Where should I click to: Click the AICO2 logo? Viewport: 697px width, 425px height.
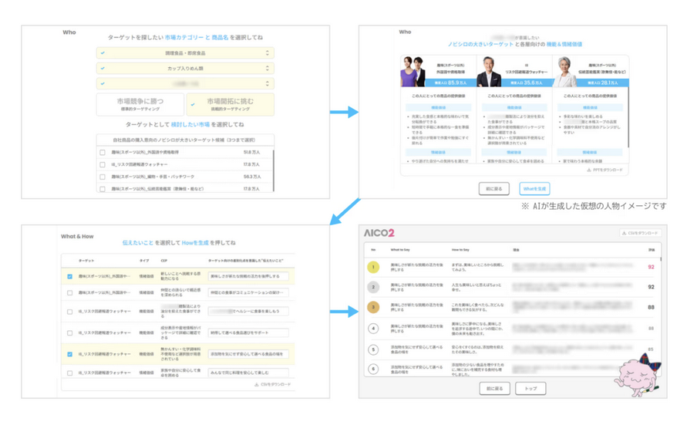(x=379, y=233)
